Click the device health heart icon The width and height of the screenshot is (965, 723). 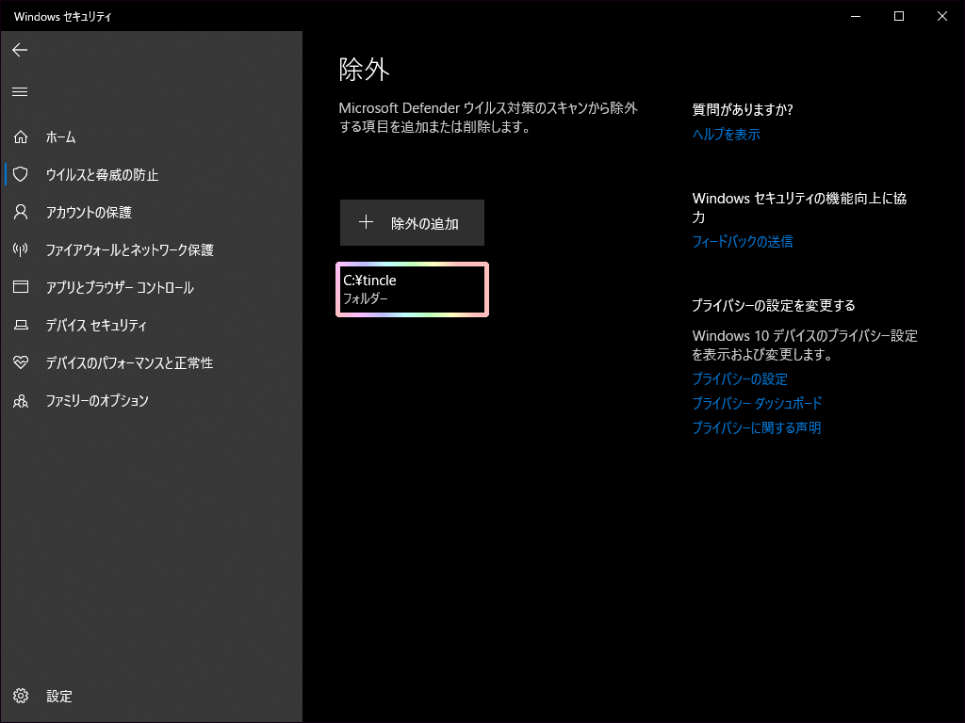[x=21, y=362]
